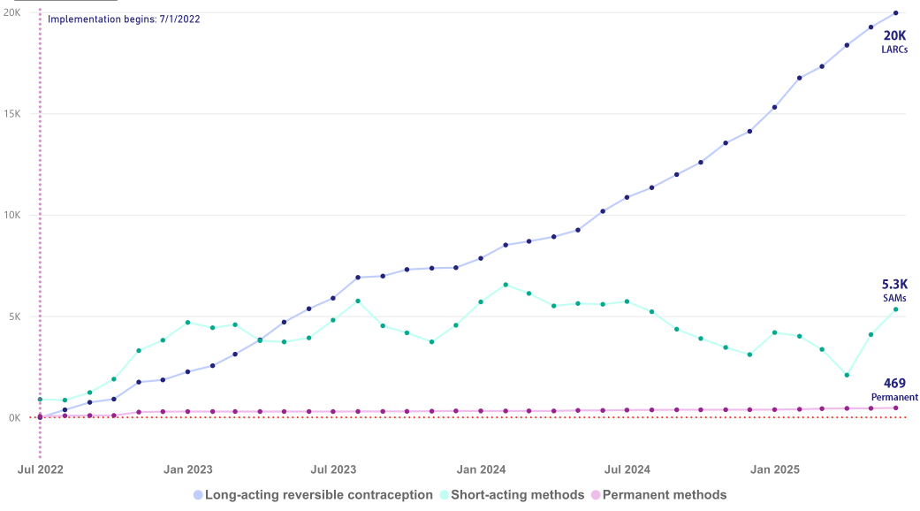
Task: Select the Jan 2024 x-axis label
Action: (481, 469)
